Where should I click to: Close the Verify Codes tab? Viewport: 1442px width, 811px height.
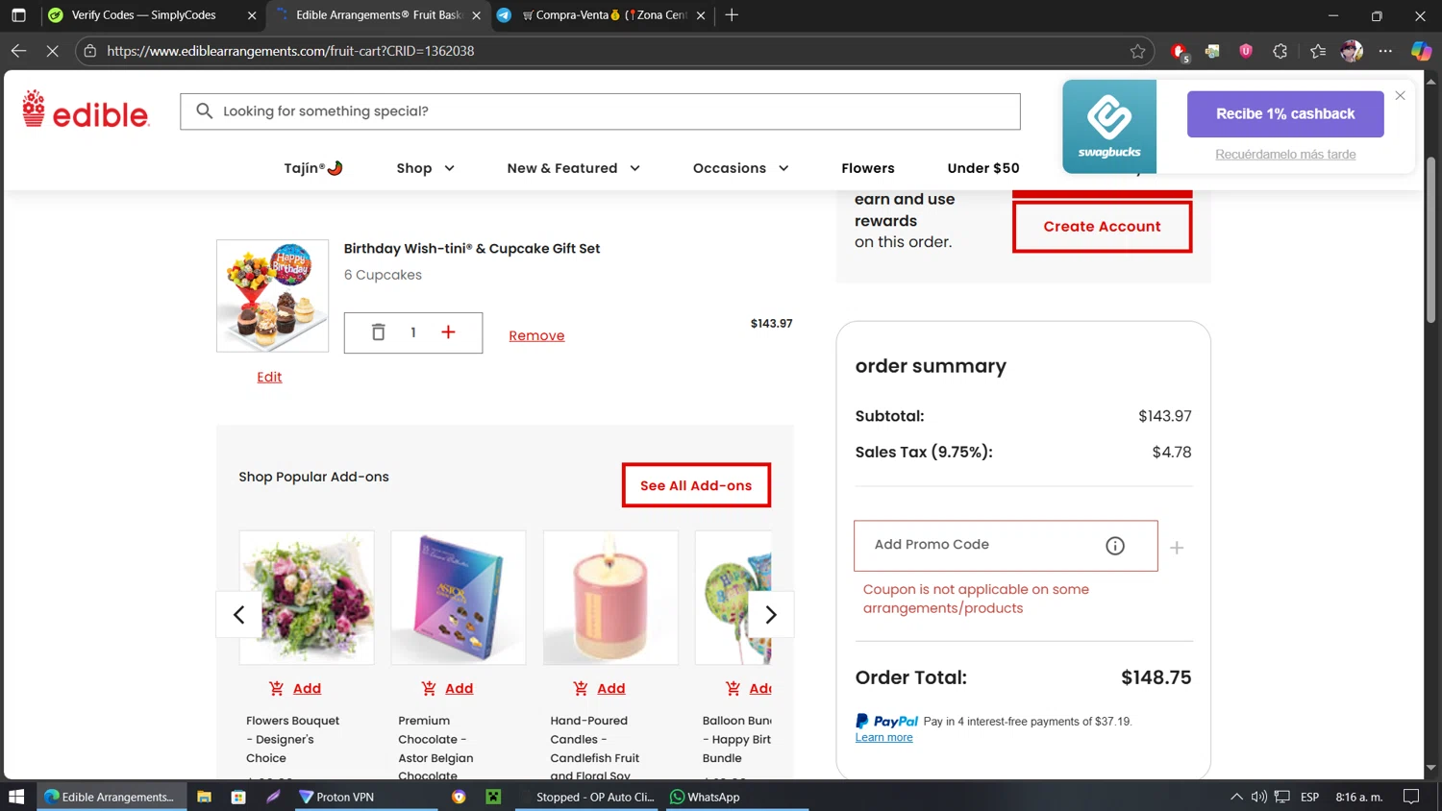point(252,15)
